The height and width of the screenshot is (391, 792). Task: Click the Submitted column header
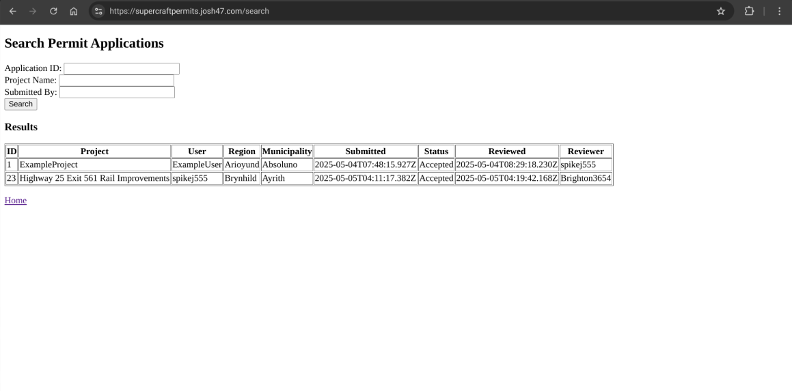365,151
